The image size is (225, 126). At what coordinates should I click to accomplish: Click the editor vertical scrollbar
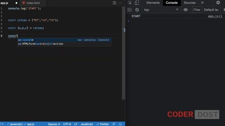[123, 53]
